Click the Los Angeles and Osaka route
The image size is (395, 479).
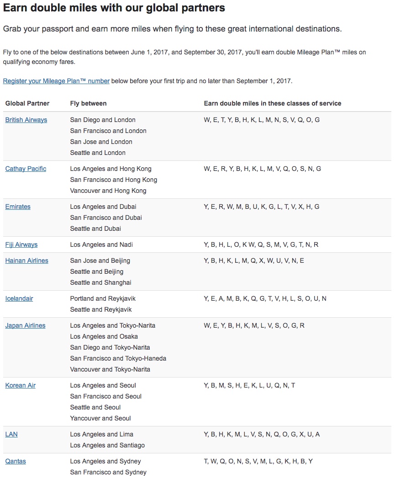click(104, 336)
